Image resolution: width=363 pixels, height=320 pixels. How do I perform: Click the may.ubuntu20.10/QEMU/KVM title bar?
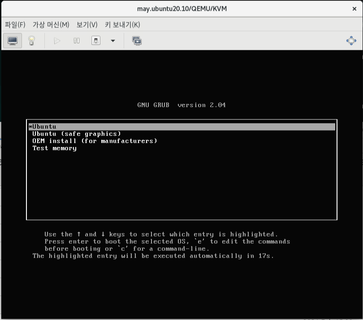(182, 9)
